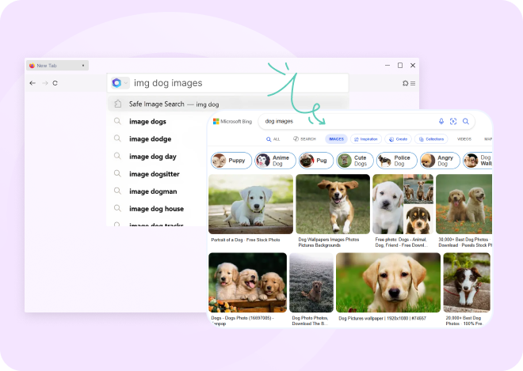This screenshot has height=371, width=523.
Task: Click the Microsoft Bing logo
Action: (231, 122)
